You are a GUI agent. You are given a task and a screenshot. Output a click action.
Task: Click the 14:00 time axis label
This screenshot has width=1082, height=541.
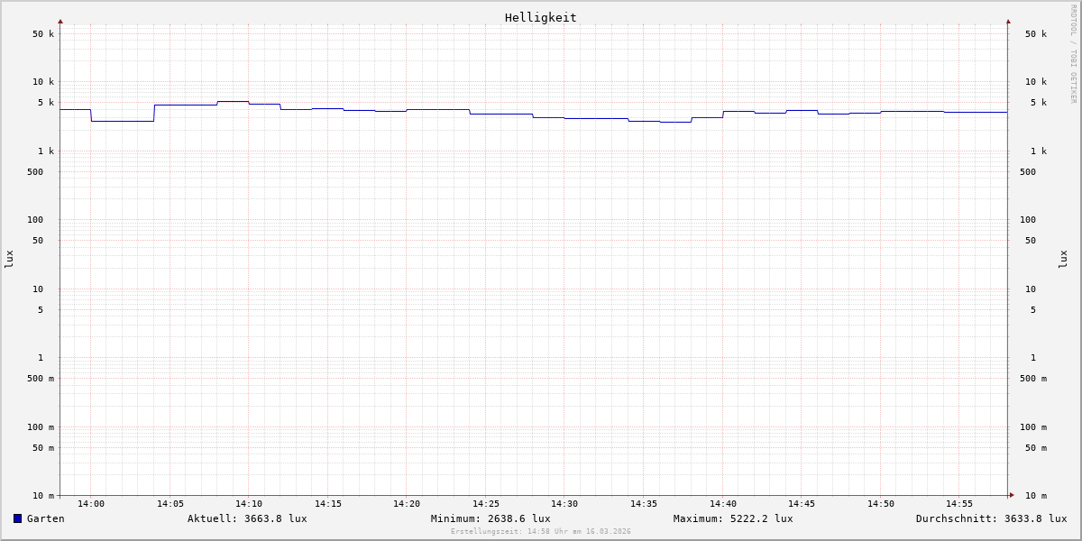coord(91,504)
